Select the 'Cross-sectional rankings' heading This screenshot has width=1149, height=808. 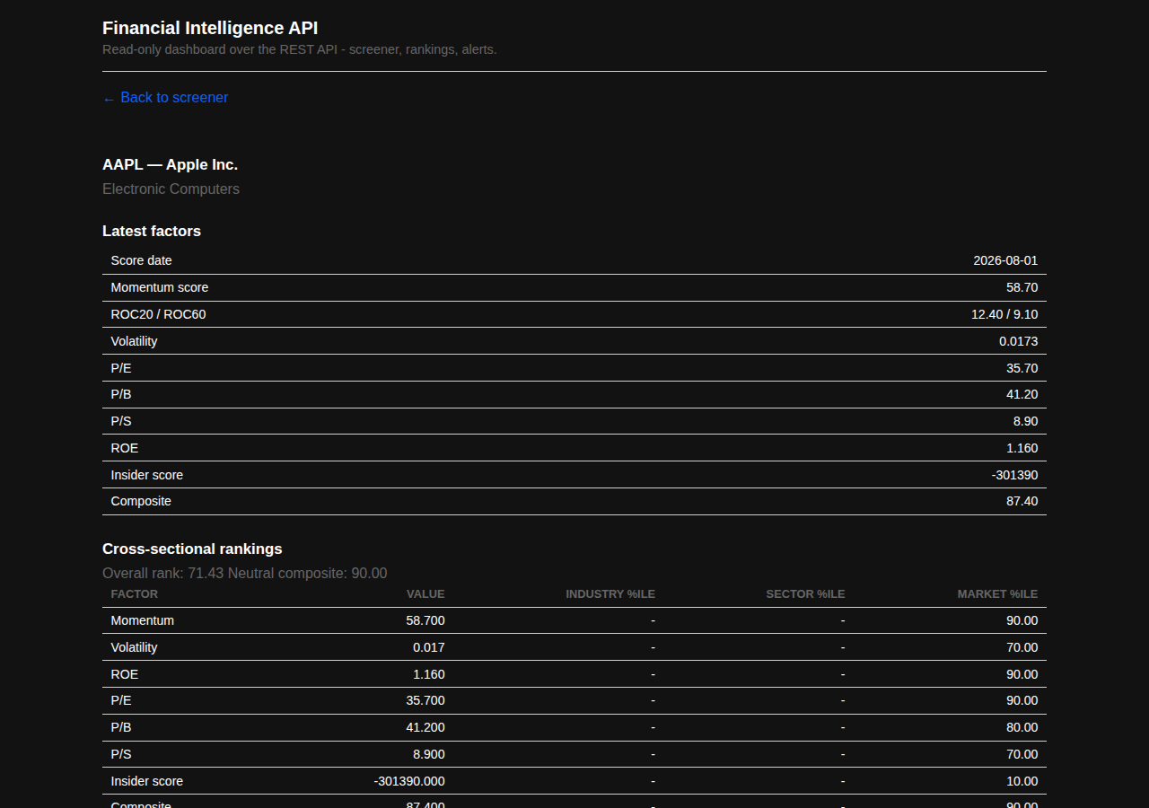(x=192, y=549)
